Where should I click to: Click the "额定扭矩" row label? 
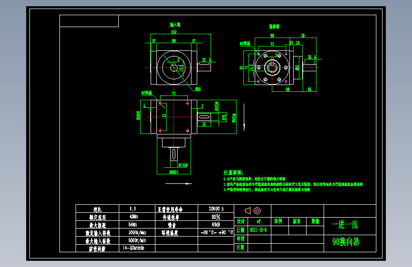click(97, 217)
